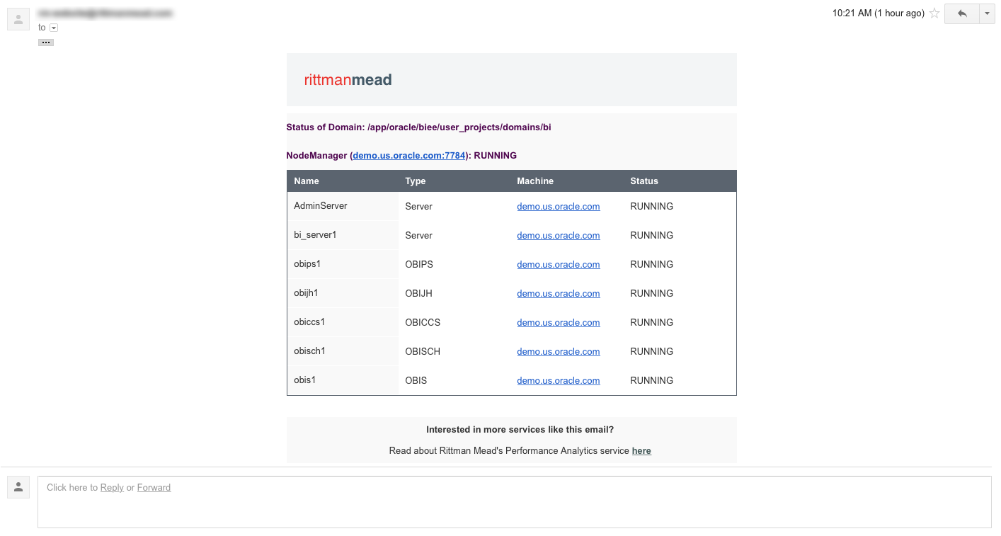The width and height of the screenshot is (1001, 536).
Task: Click the OBIJH type cell
Action: point(418,294)
